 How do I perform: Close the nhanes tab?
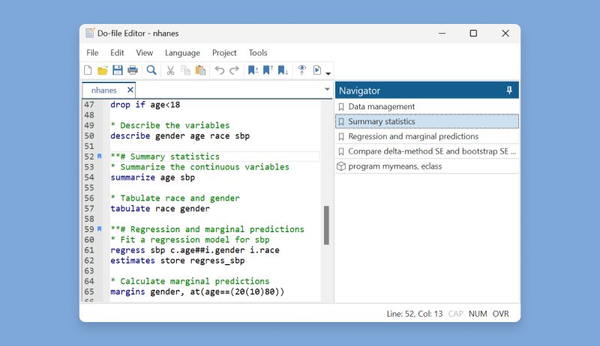click(x=130, y=90)
